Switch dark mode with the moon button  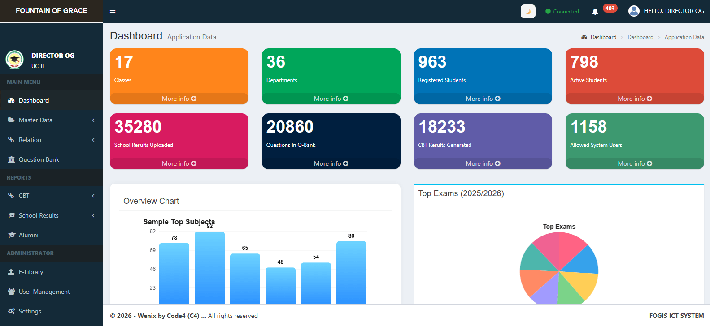(528, 11)
